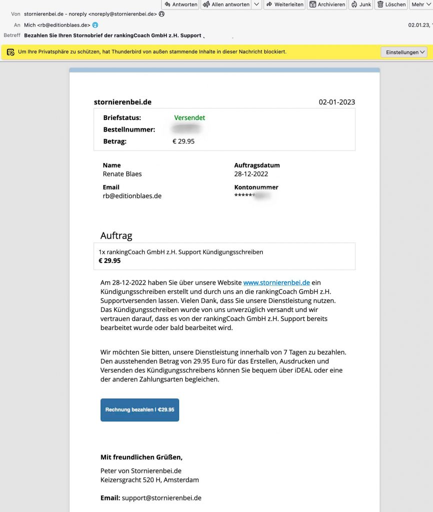
Task: Click the subject line Bezahlen Sie Ihren Stornobrief
Action: [x=113, y=35]
